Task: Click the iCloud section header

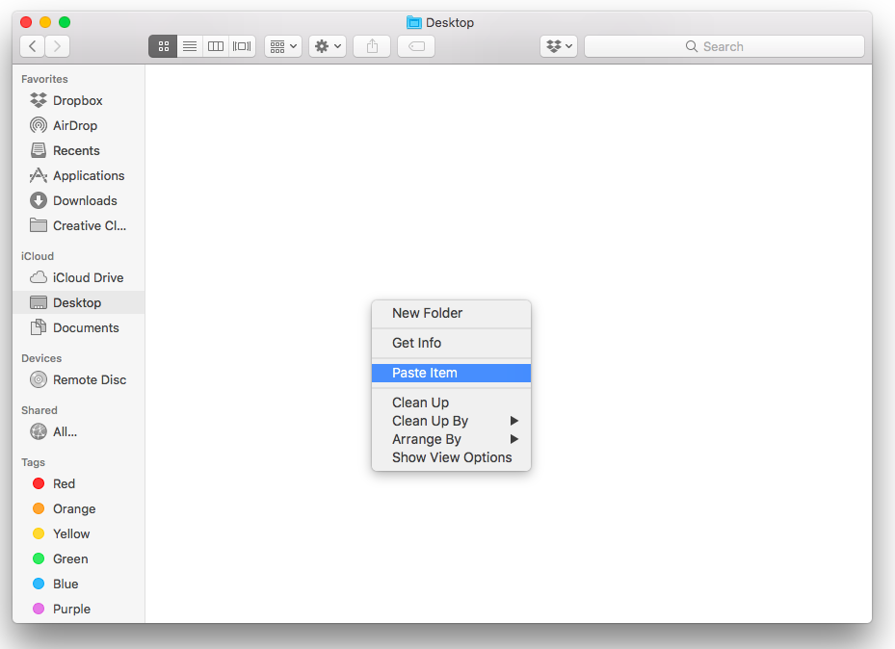Action: [x=38, y=257]
